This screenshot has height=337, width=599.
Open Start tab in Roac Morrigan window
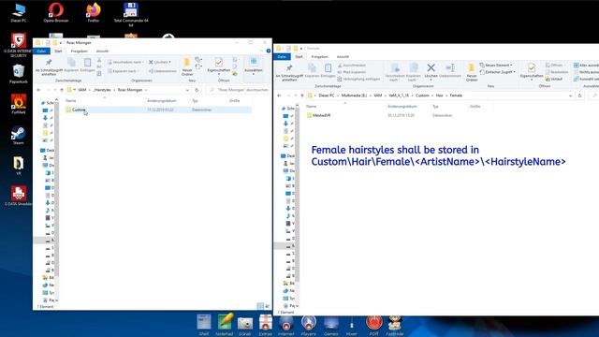click(58, 51)
